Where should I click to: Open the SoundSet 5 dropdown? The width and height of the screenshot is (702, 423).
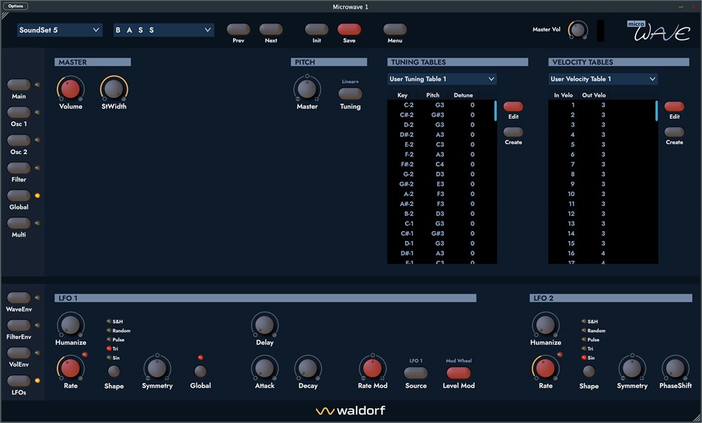point(60,30)
